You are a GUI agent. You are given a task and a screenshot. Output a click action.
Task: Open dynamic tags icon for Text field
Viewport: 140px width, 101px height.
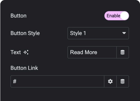point(122,52)
